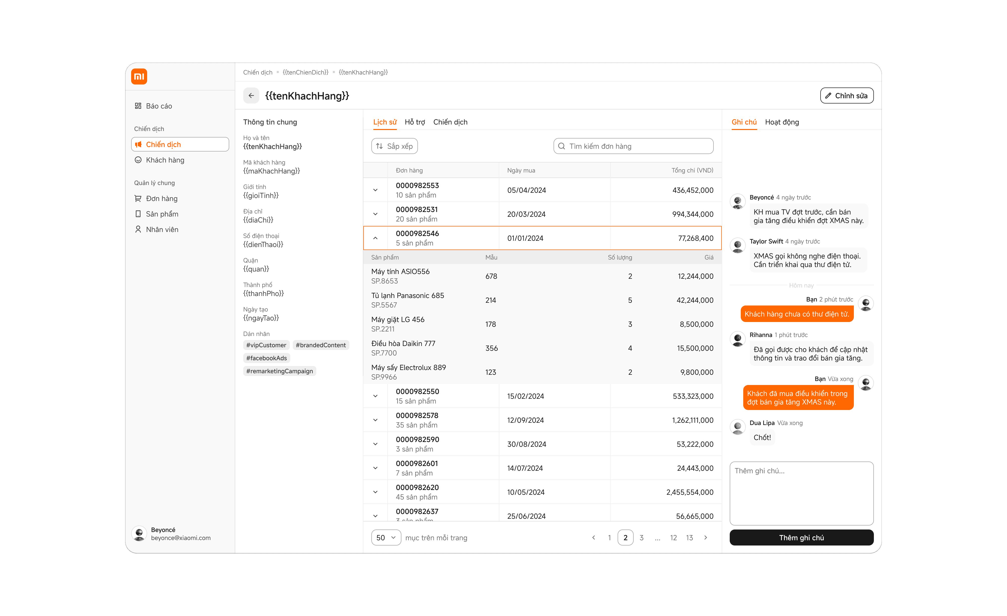Go to previous page using left arrow
This screenshot has height=616, width=1007.
(x=593, y=537)
